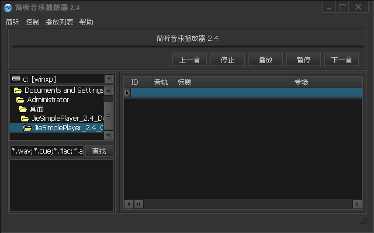Click the drive icon beside c: [winxp]
The height and width of the screenshot is (233, 374).
coord(16,79)
